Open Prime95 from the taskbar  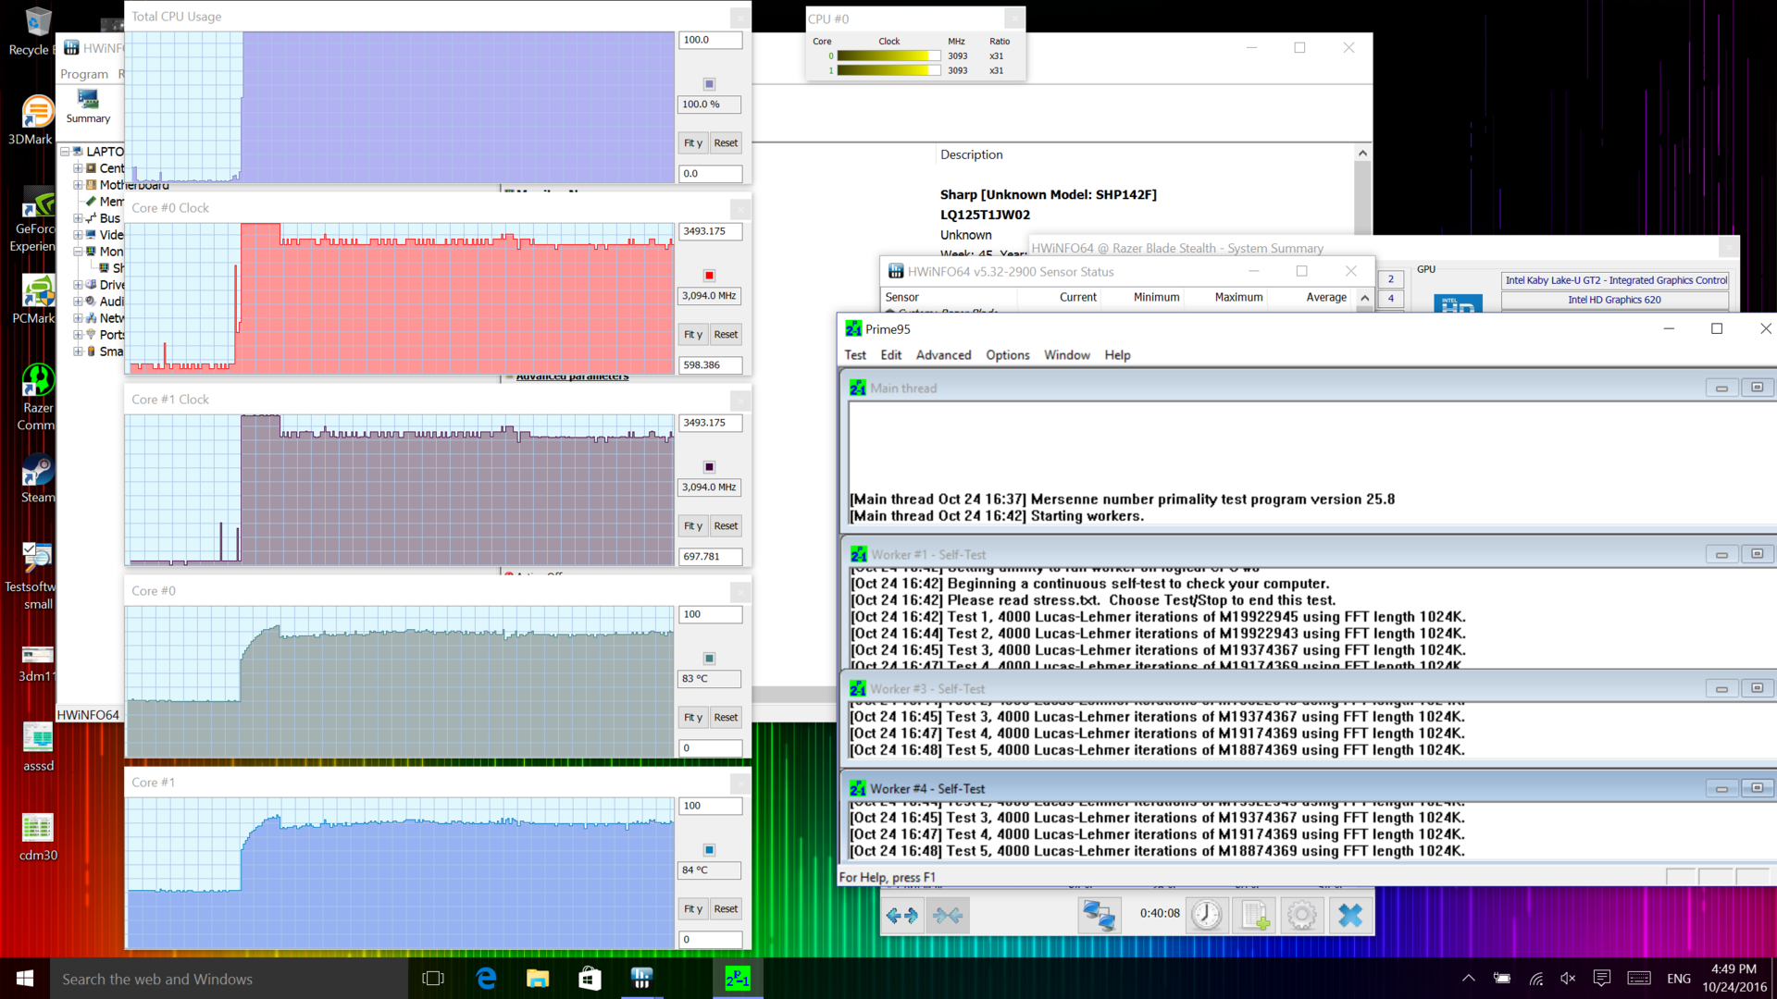[x=738, y=979]
